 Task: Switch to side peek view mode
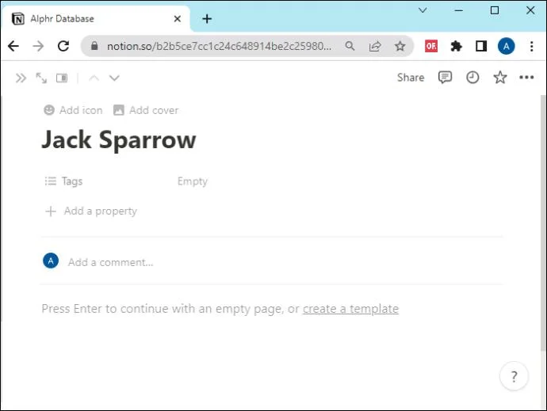point(62,78)
